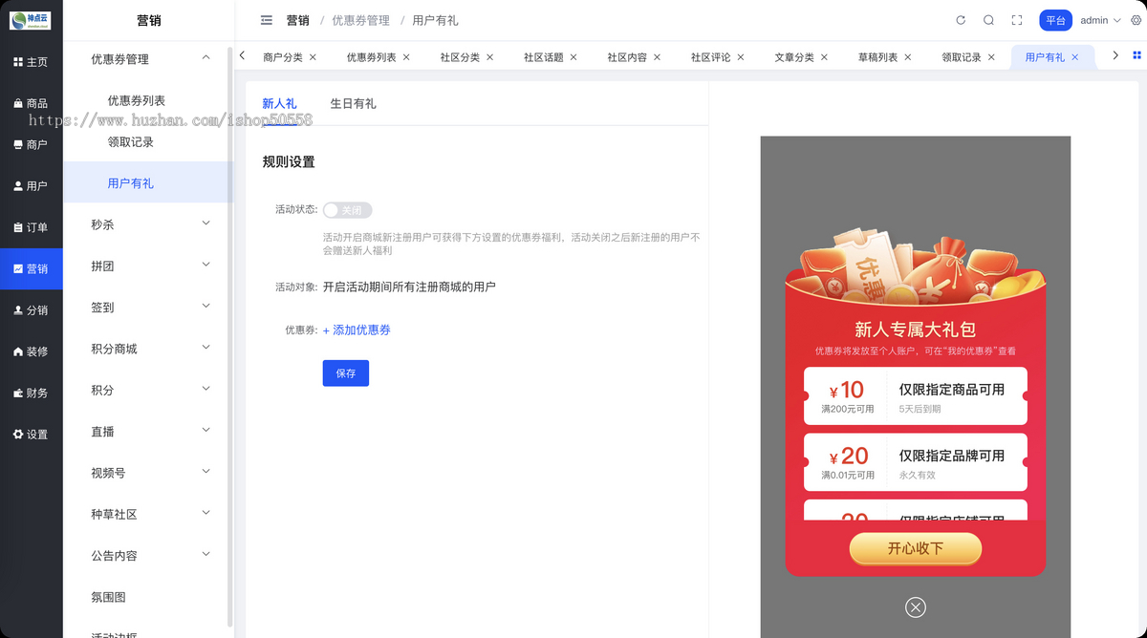Open the gear settings icon beside admin

(1136, 20)
